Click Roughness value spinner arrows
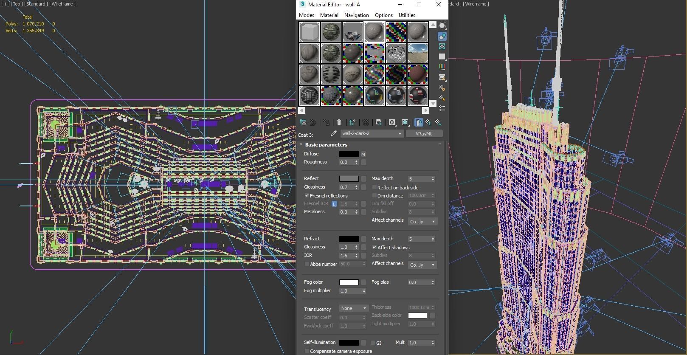The width and height of the screenshot is (687, 355). [356, 162]
